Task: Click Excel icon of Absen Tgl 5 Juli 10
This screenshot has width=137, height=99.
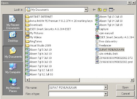Action: tap(28, 49)
